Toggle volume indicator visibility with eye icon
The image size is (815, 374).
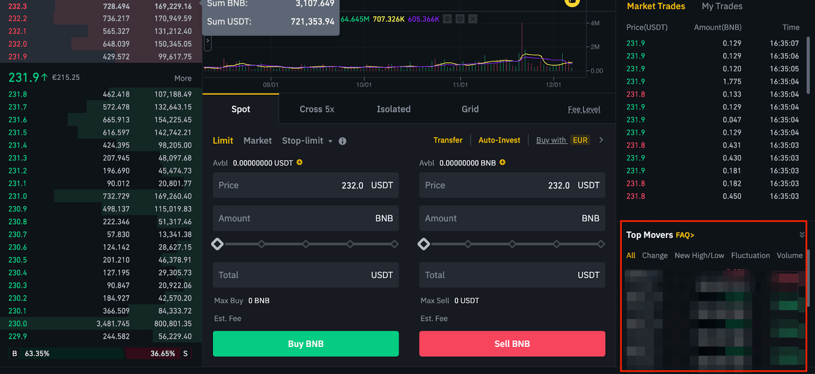click(447, 19)
